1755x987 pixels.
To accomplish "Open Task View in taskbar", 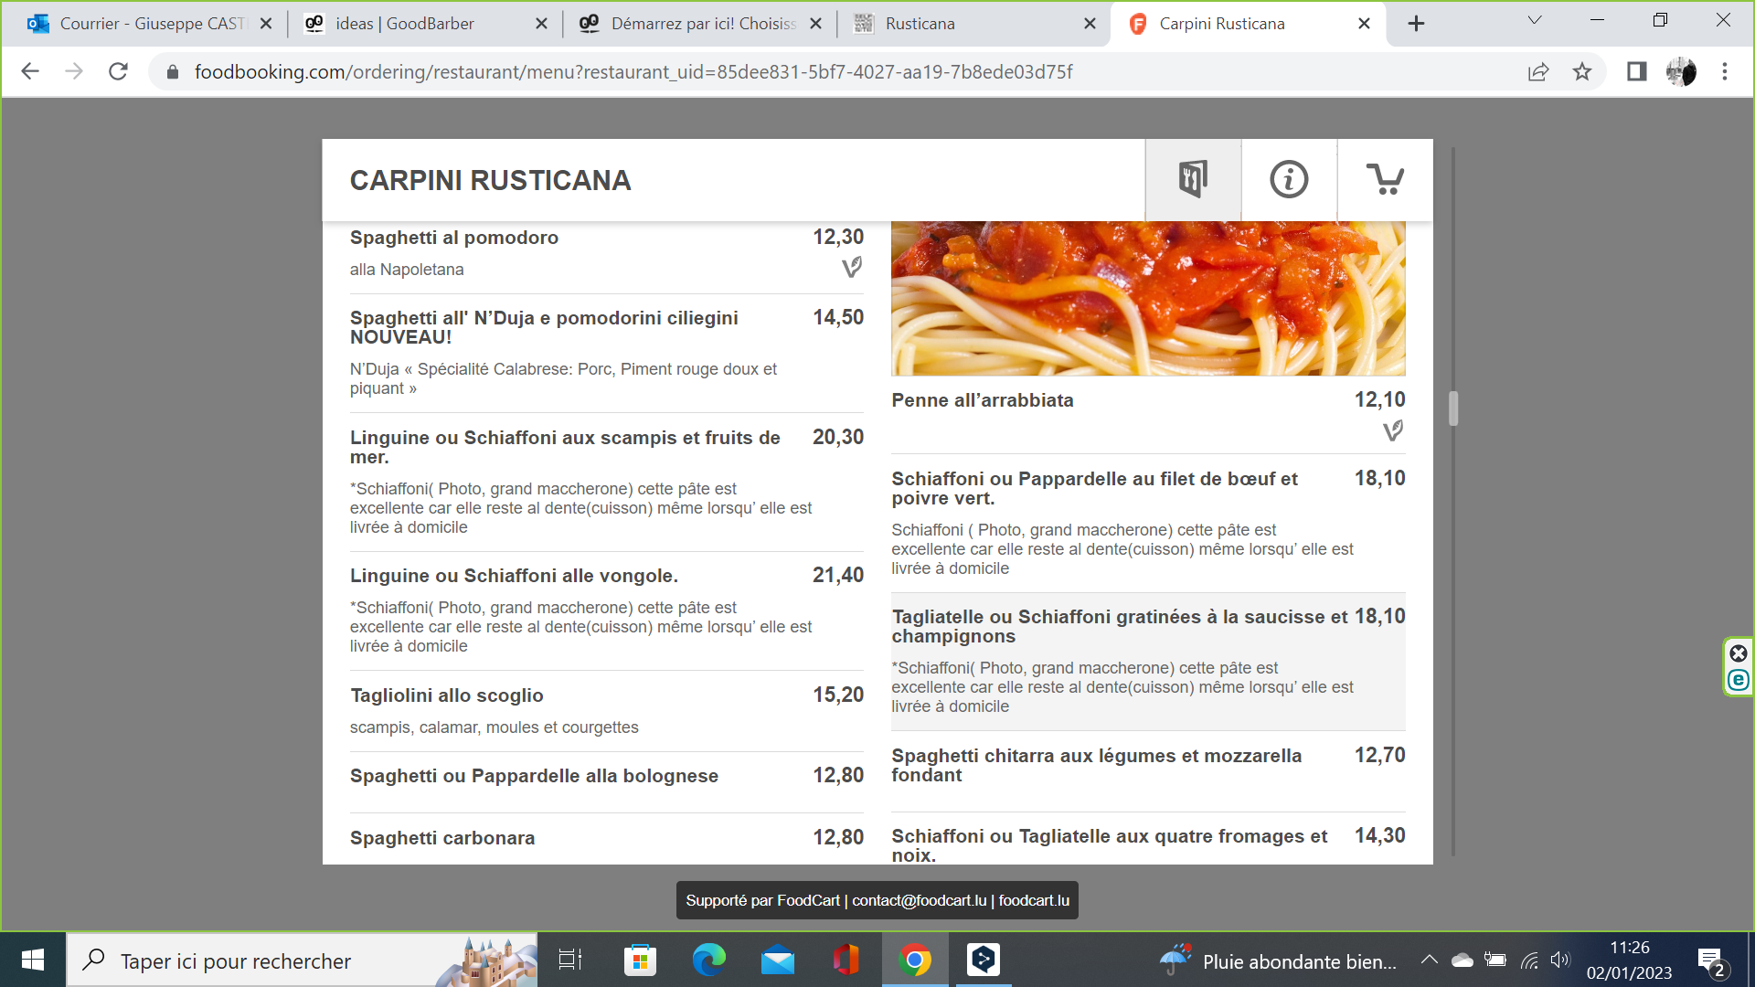I will (570, 960).
